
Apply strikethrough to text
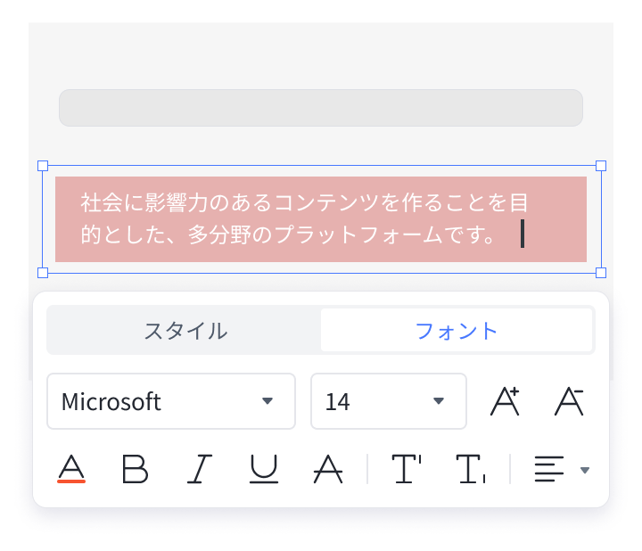[x=328, y=469]
